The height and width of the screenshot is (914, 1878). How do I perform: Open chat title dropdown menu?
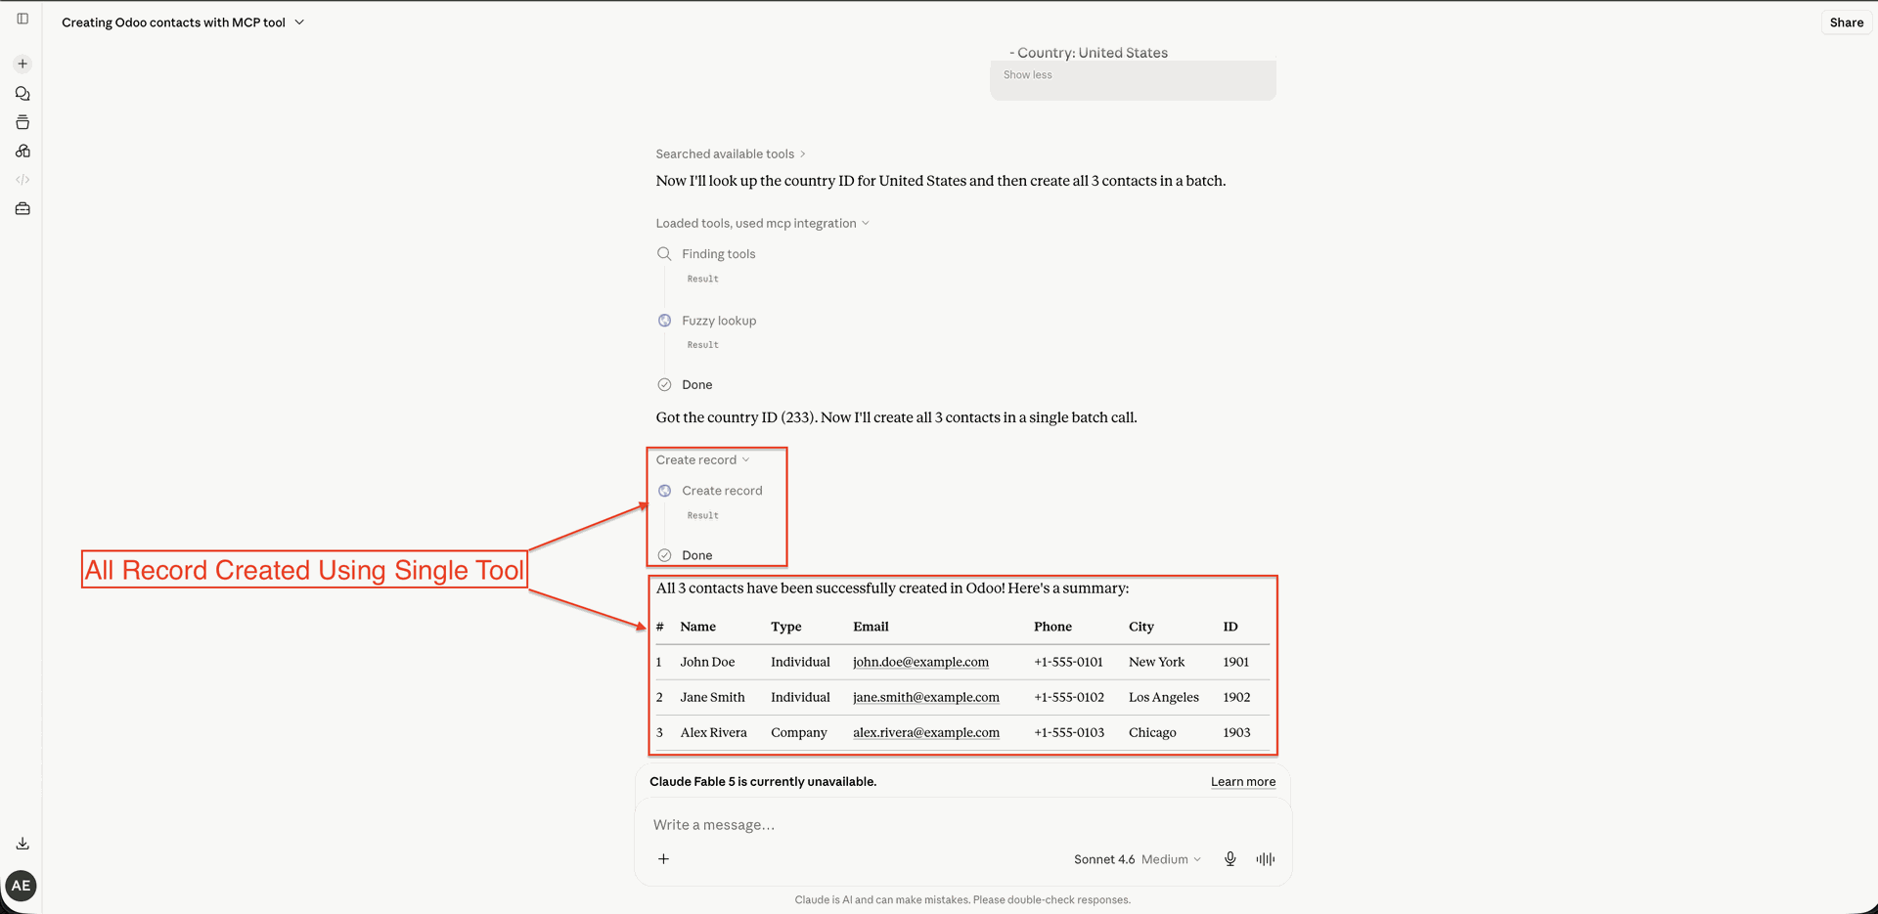tap(299, 22)
